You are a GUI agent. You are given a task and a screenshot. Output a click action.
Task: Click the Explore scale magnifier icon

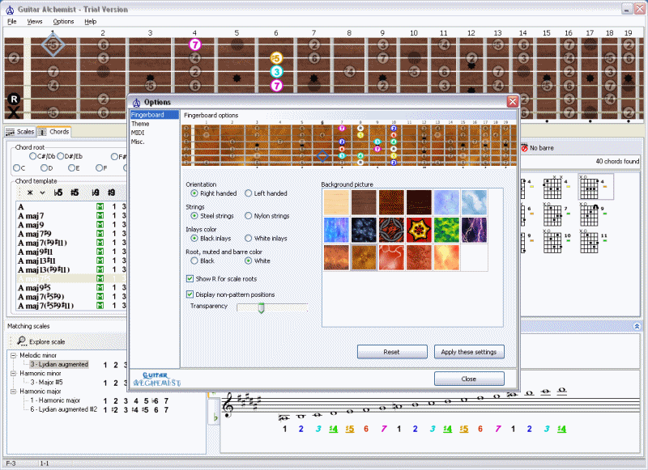[21, 341]
